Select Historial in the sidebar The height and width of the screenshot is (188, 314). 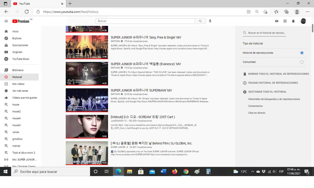point(19,77)
